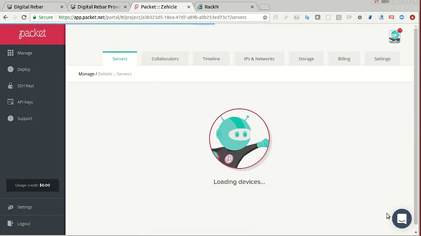Open the Billing tab
The width and height of the screenshot is (421, 236).
tap(344, 59)
